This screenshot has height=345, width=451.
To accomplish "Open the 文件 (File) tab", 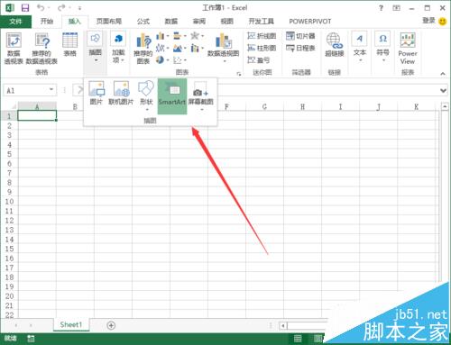I will pos(15,22).
